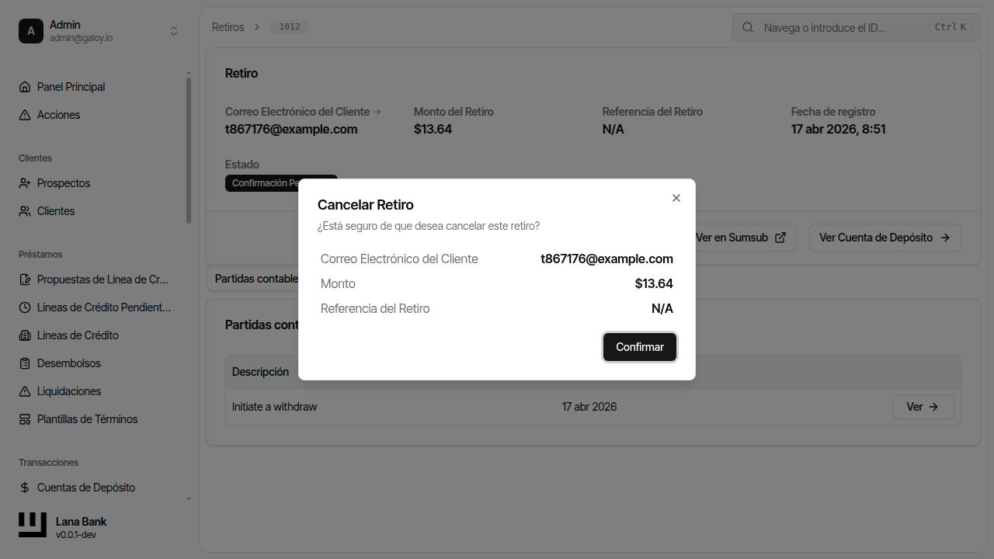The image size is (994, 559).
Task: Select the Panel Principal home icon
Action: tap(24, 86)
